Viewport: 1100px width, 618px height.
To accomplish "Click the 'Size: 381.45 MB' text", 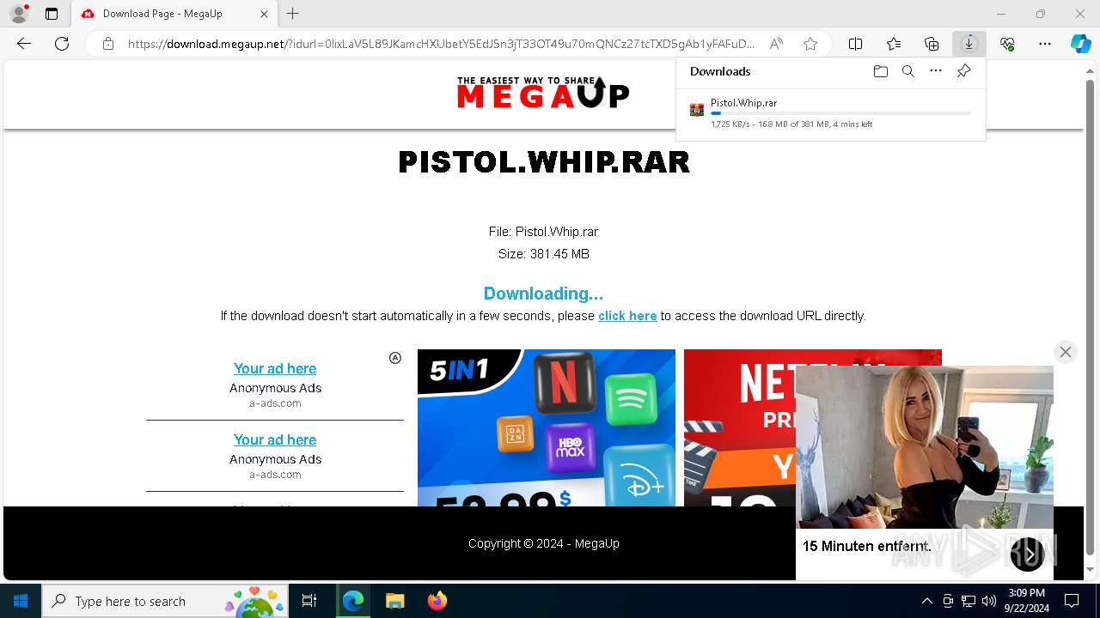I will 544,254.
